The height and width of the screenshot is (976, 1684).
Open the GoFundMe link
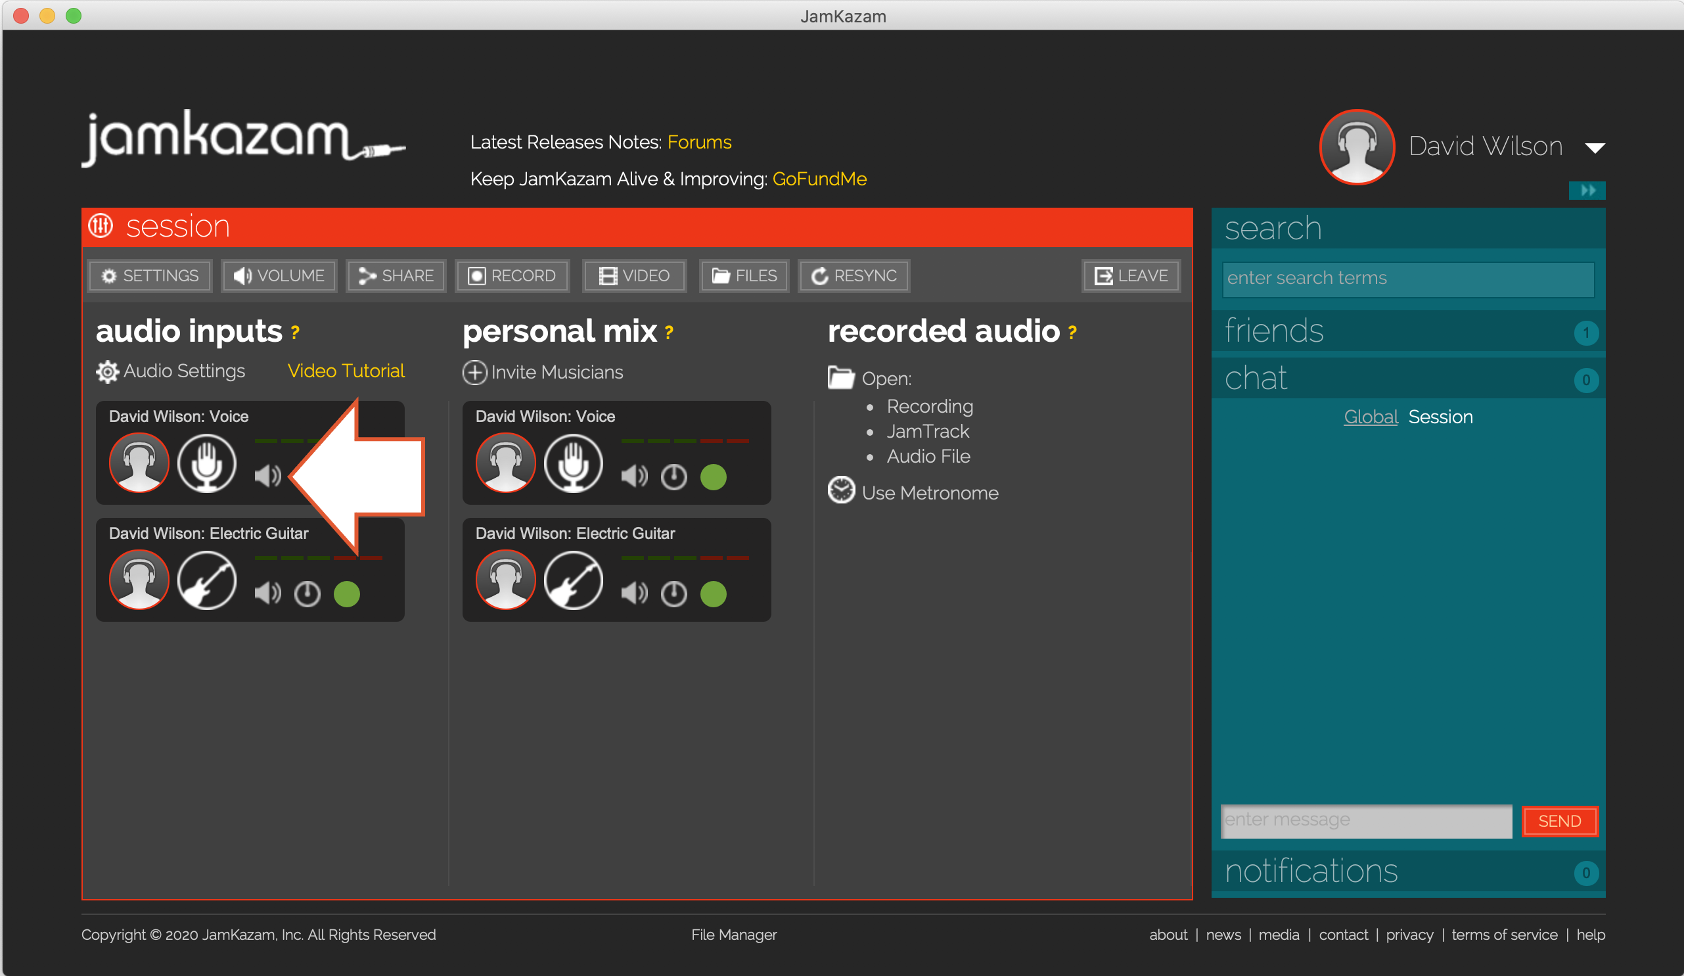click(x=819, y=179)
